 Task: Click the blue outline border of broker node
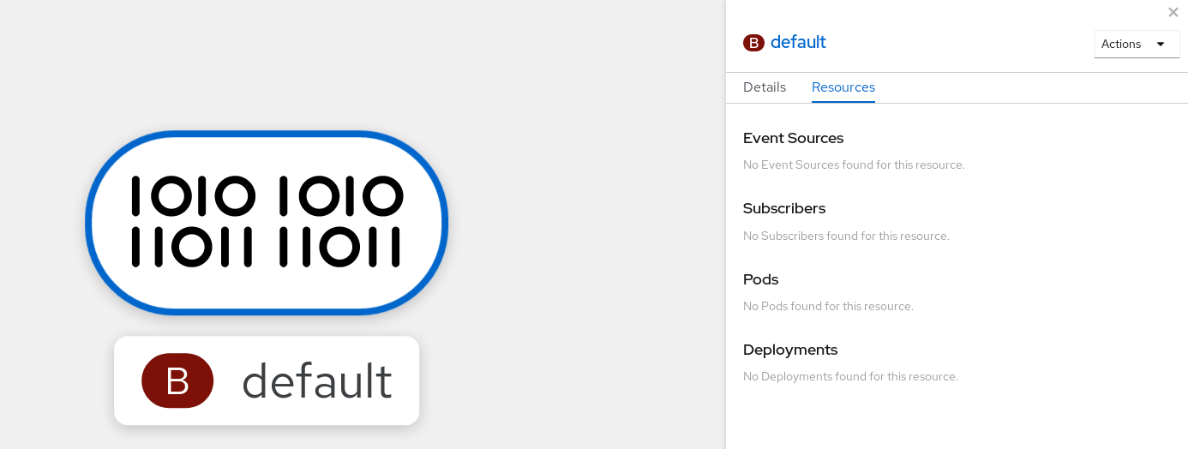click(267, 135)
